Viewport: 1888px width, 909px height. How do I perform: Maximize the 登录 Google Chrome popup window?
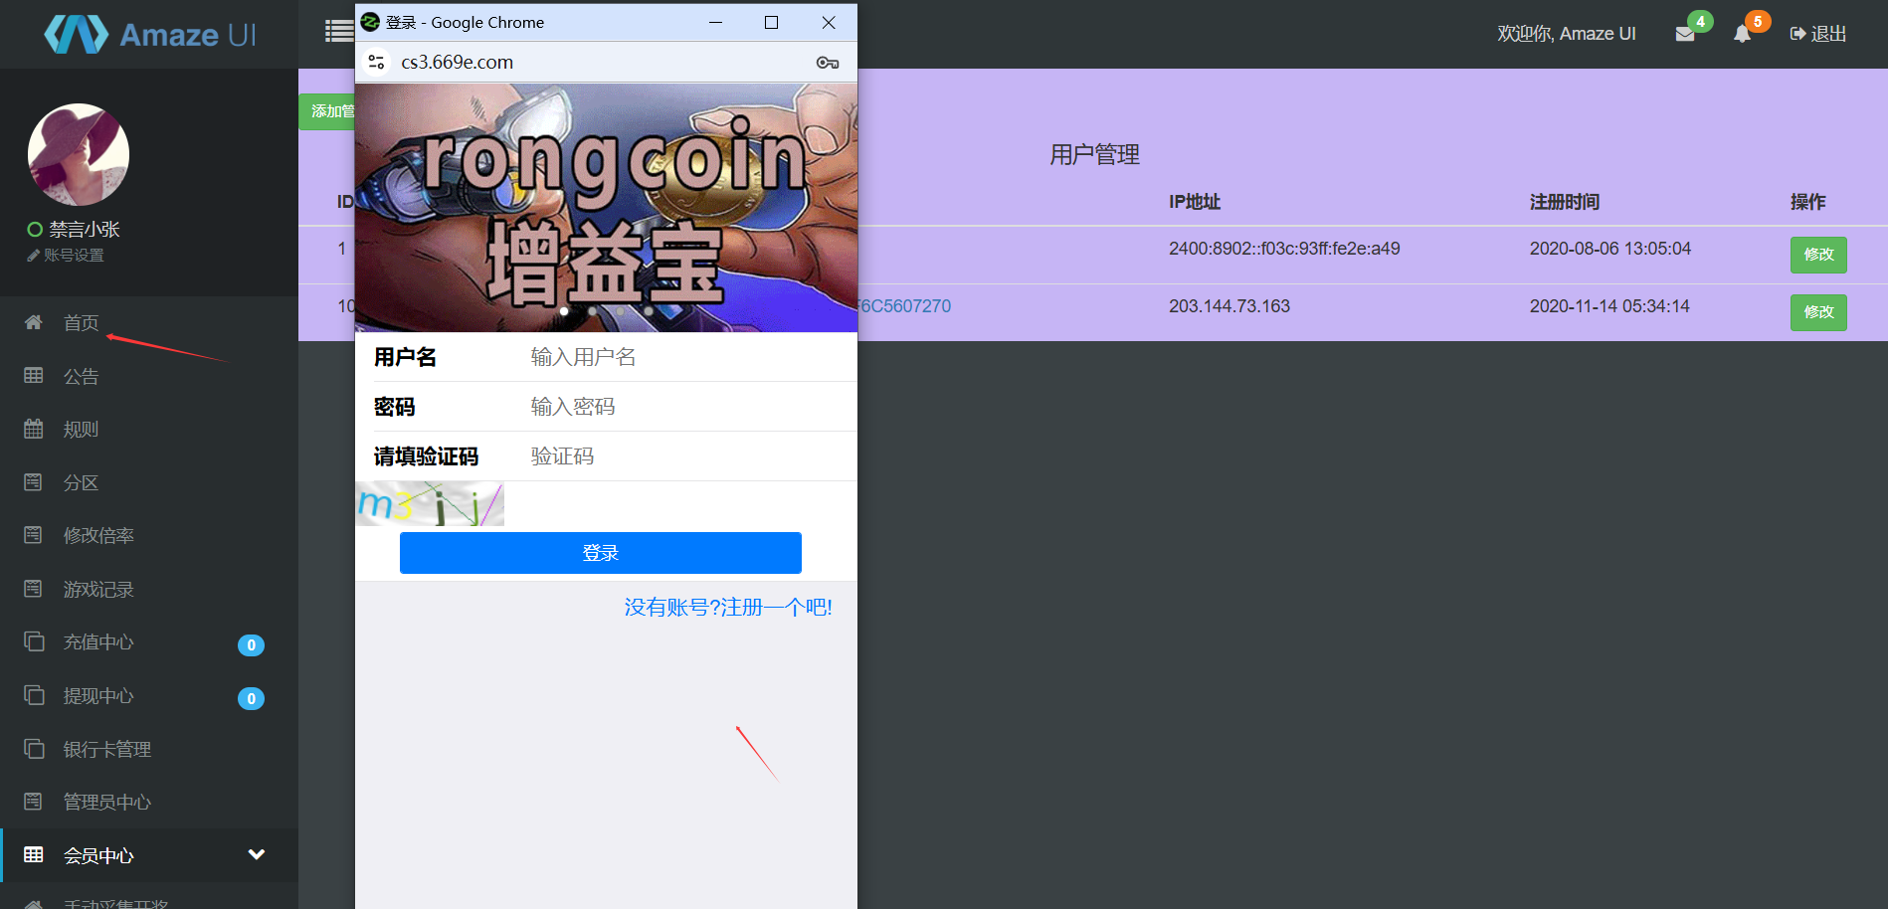pos(771,22)
